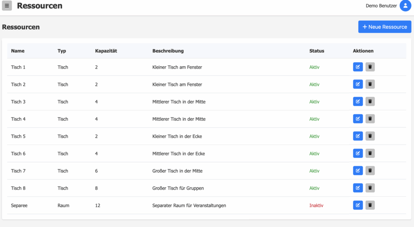Edit the Separee room entry
The image size is (414, 227).
[358, 205]
